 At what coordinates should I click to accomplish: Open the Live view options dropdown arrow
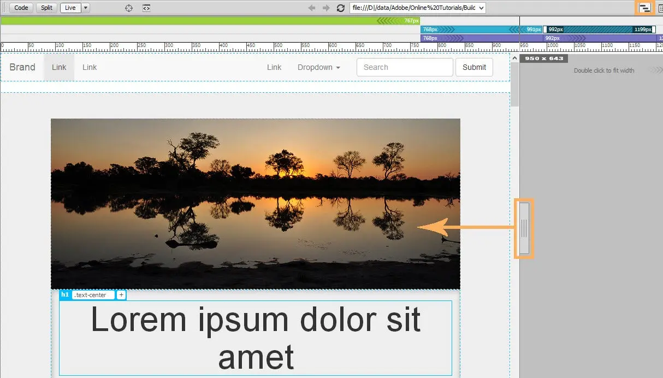tap(86, 8)
